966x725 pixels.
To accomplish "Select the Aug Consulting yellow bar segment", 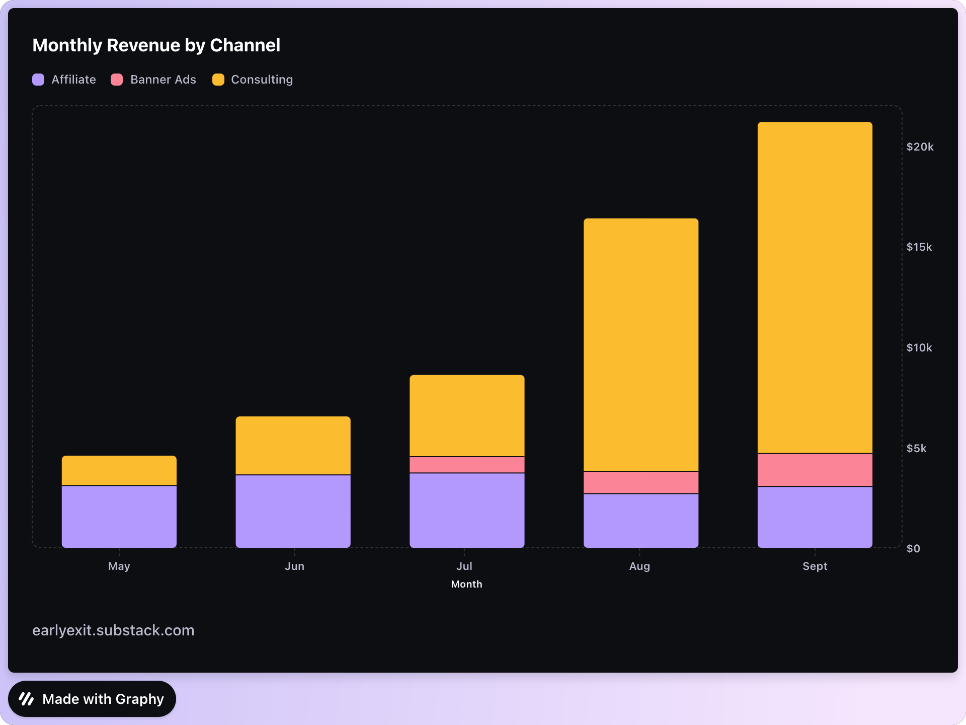I will click(x=640, y=344).
